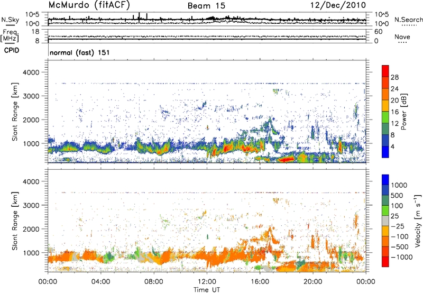Screen dimensions: 423x293
Task: Click the Velocity [m s-1] colorbar label
Action: [418, 221]
